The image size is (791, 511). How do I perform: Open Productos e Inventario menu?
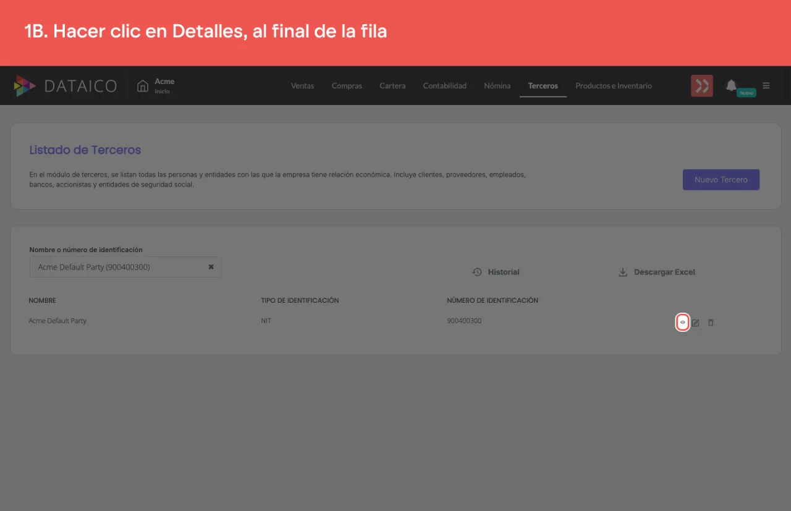(614, 86)
